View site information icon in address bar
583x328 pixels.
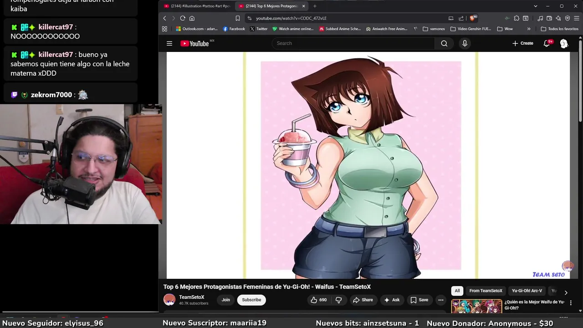click(x=249, y=18)
